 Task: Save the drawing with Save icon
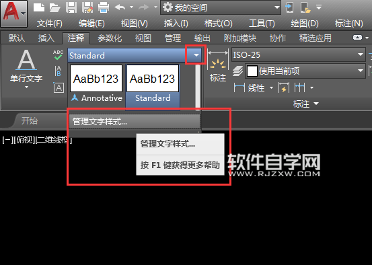pyautogui.click(x=71, y=7)
